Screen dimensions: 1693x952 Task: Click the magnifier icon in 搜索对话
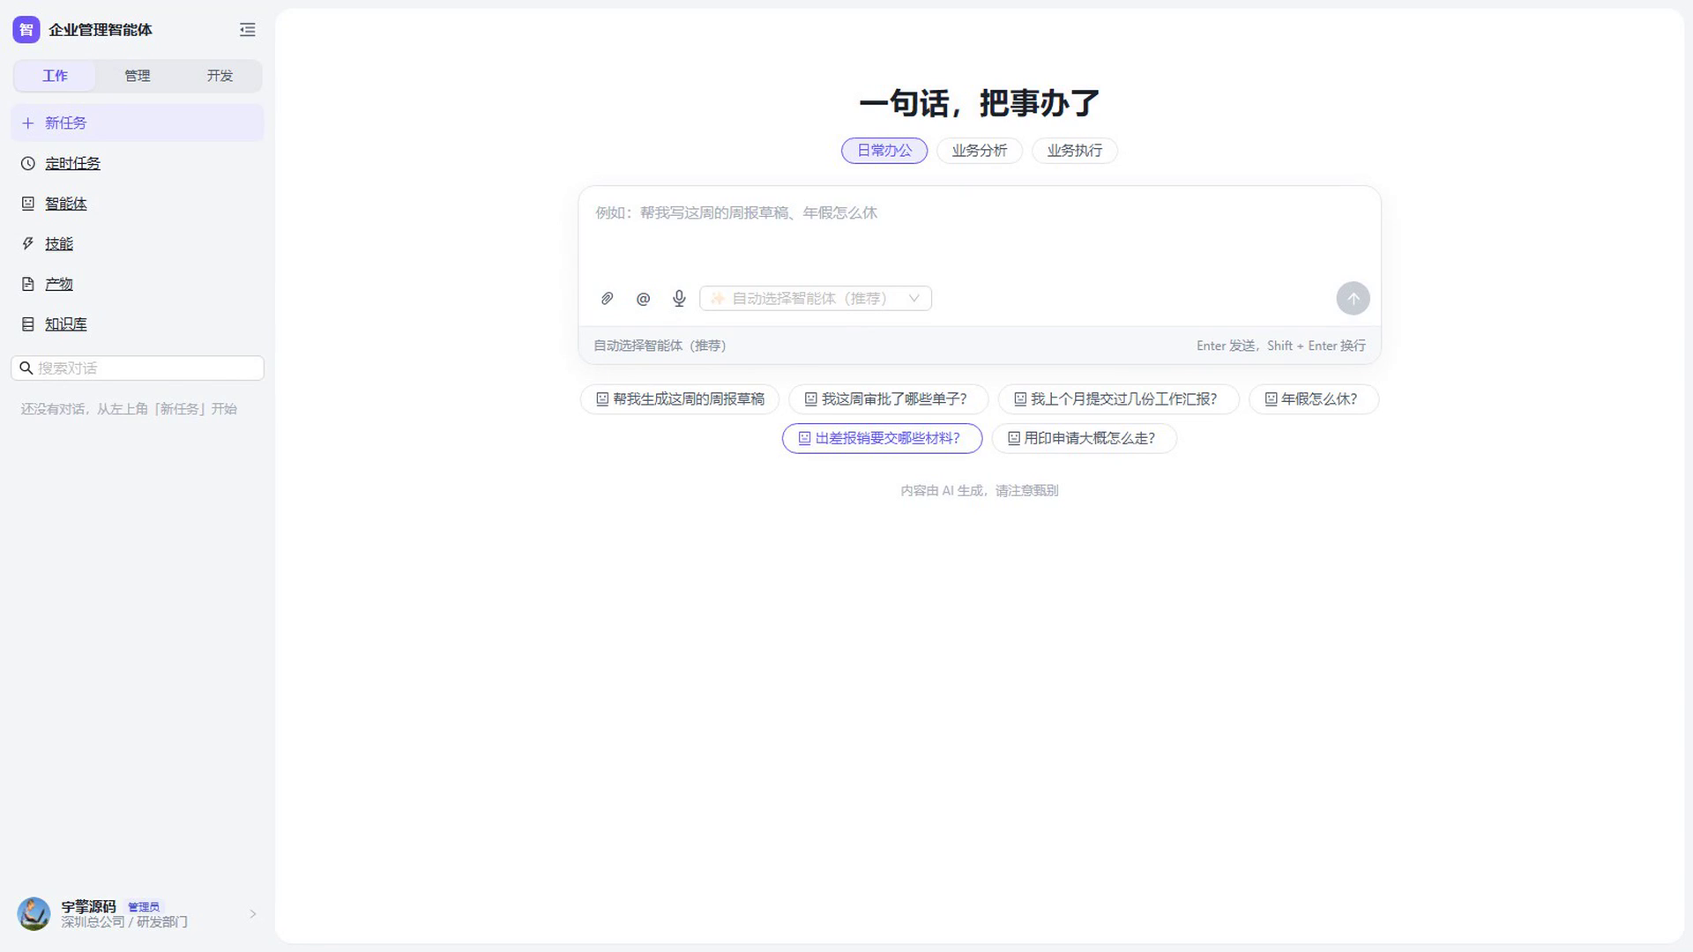tap(26, 368)
